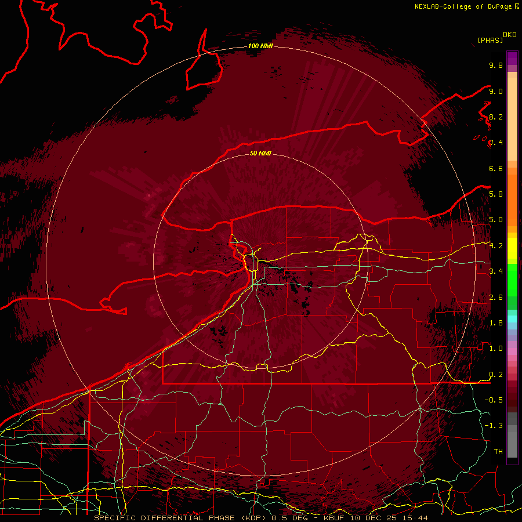Click the 9.0 scale value
The image size is (522, 522).
tap(496, 91)
